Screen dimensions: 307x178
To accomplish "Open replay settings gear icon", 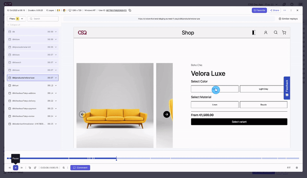I will pos(297,168).
